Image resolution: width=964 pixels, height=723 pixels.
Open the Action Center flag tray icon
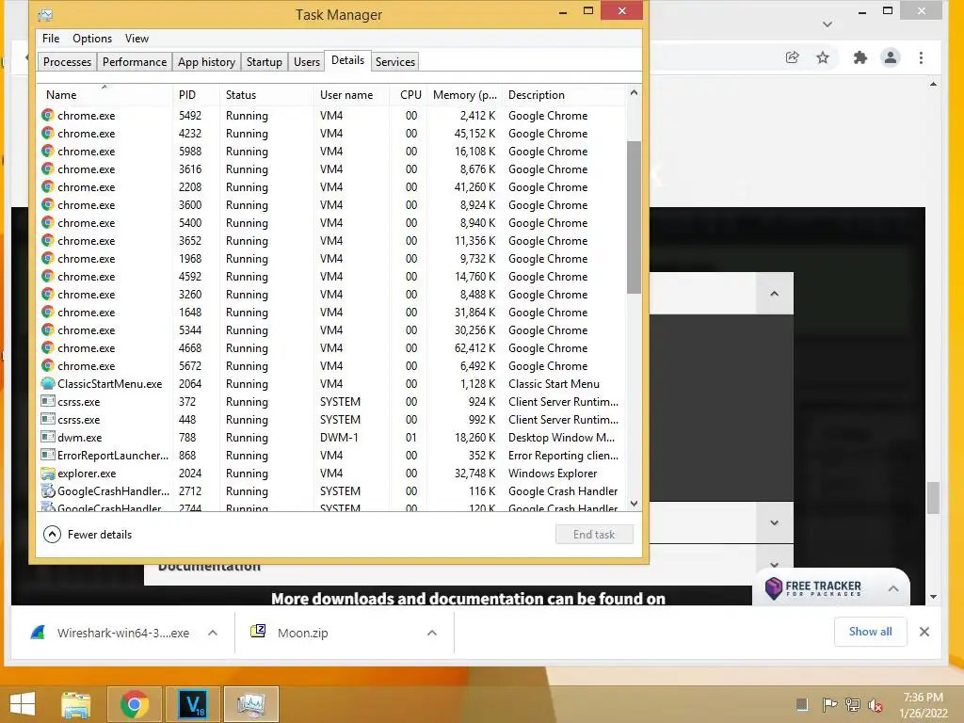coord(829,704)
